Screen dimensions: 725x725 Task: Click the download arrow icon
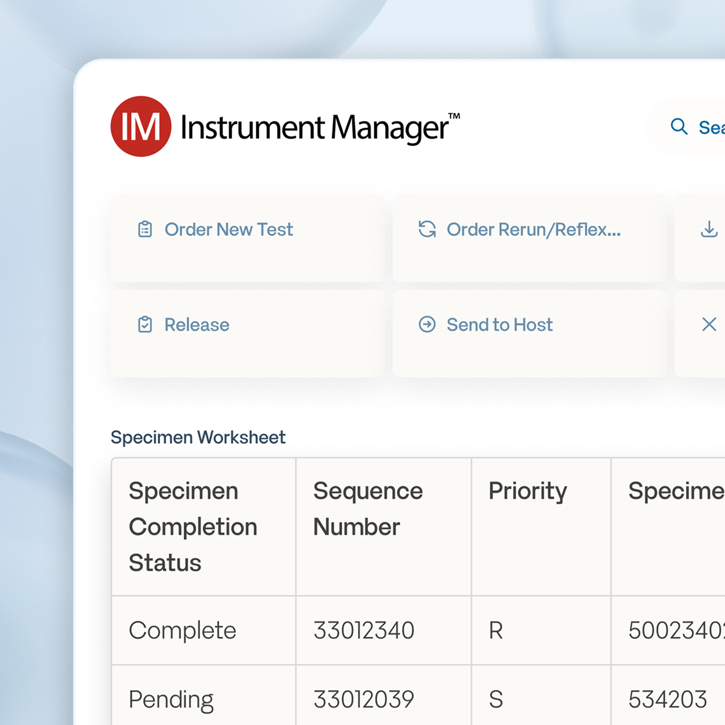(x=709, y=229)
